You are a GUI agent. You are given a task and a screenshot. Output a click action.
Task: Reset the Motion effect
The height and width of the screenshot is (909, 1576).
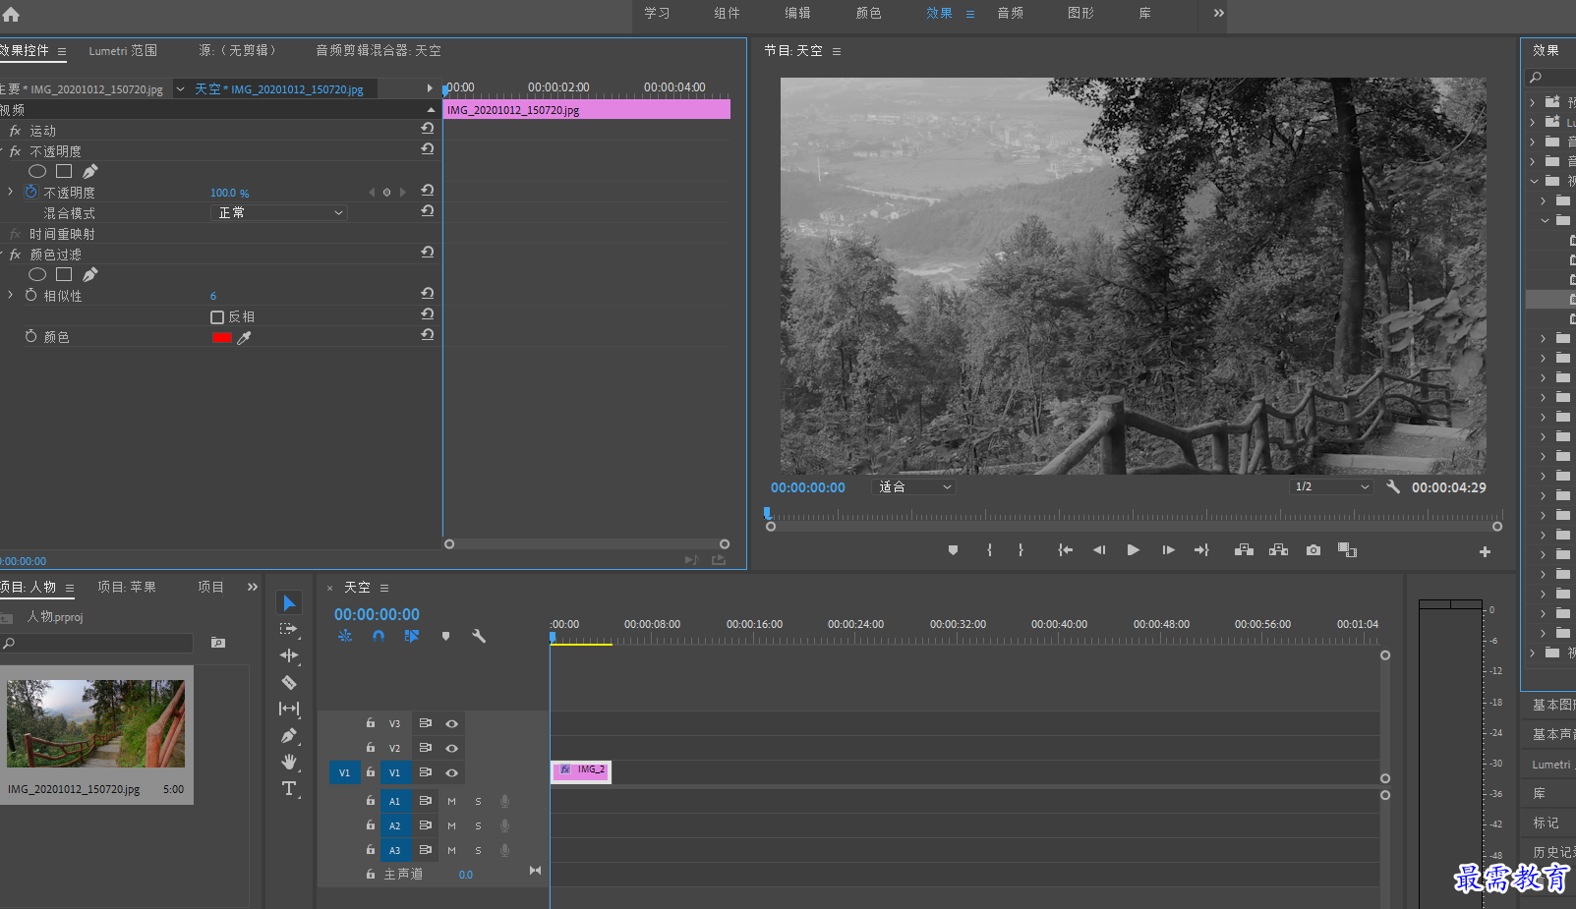(x=427, y=129)
